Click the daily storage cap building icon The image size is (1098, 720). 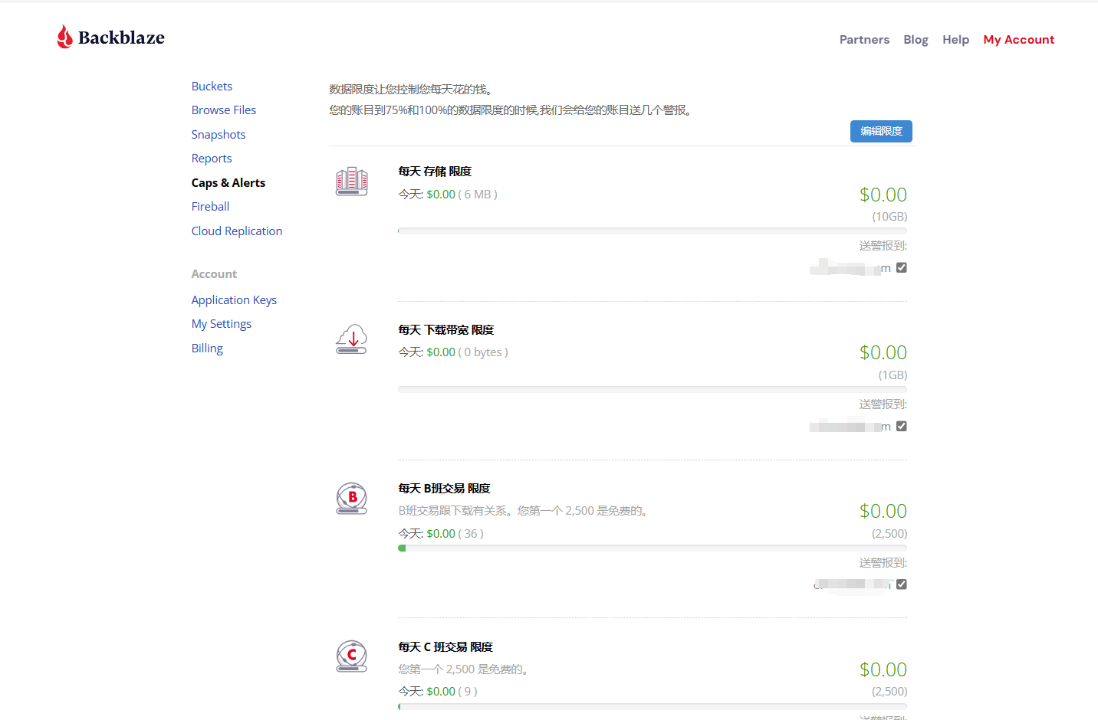[x=352, y=182]
